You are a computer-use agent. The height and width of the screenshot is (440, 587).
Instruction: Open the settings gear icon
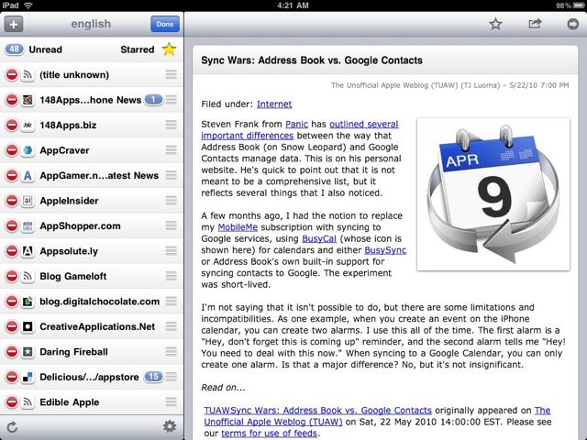pos(170,426)
